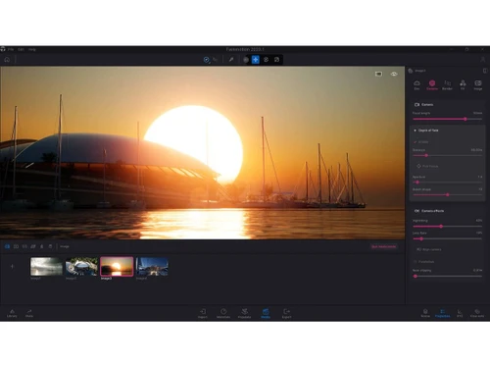Click the Image3 name in panel header

click(x=420, y=71)
